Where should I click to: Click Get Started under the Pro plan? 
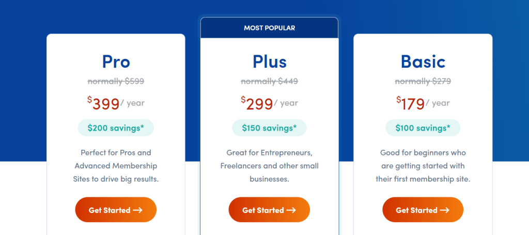click(x=116, y=210)
